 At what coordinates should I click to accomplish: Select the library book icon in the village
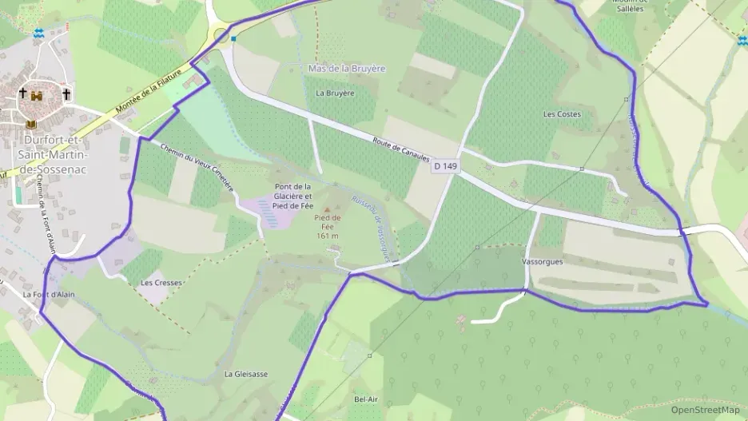[31, 125]
